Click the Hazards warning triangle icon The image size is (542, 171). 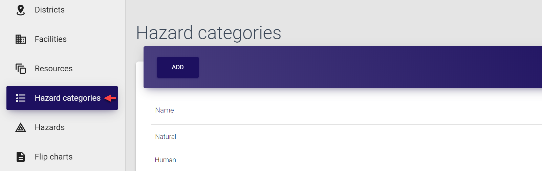(21, 127)
